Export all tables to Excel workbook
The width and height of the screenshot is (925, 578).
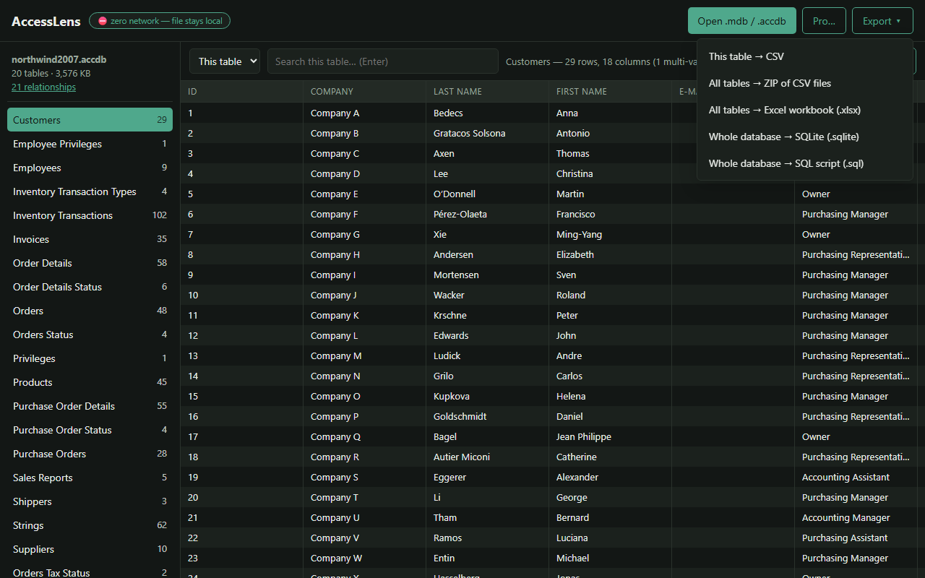805,110
